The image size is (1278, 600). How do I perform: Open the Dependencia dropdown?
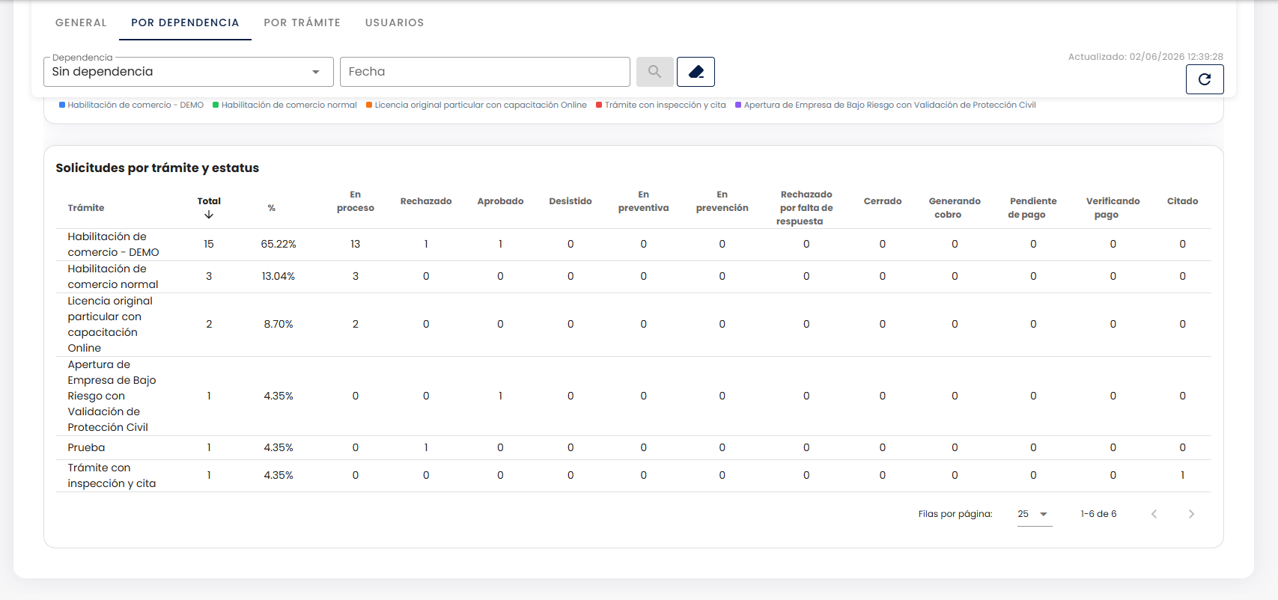189,72
